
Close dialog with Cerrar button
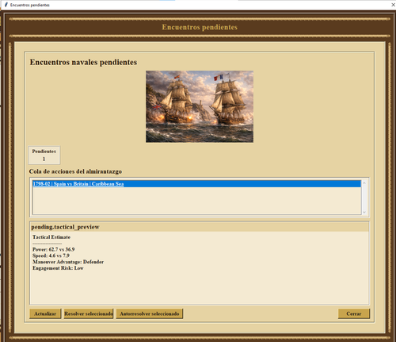pyautogui.click(x=354, y=313)
